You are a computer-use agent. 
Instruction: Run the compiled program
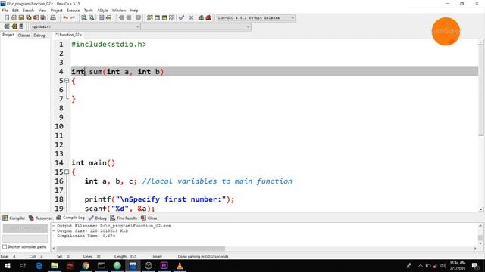point(157,18)
